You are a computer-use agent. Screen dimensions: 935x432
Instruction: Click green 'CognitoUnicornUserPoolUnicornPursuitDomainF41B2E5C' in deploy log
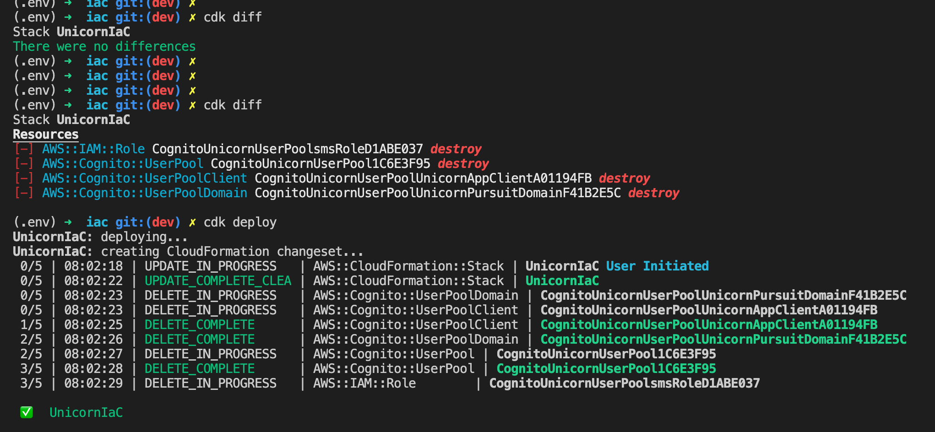point(723,340)
